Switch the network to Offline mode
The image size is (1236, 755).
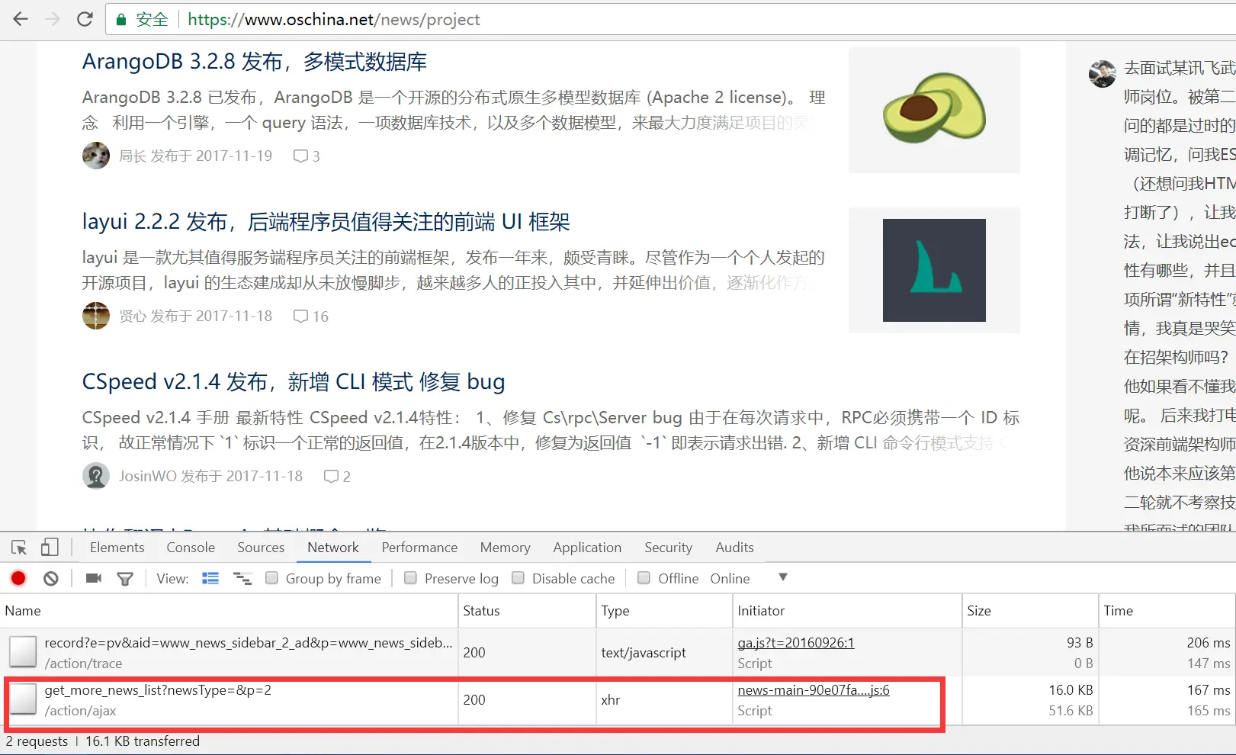pyautogui.click(x=644, y=578)
